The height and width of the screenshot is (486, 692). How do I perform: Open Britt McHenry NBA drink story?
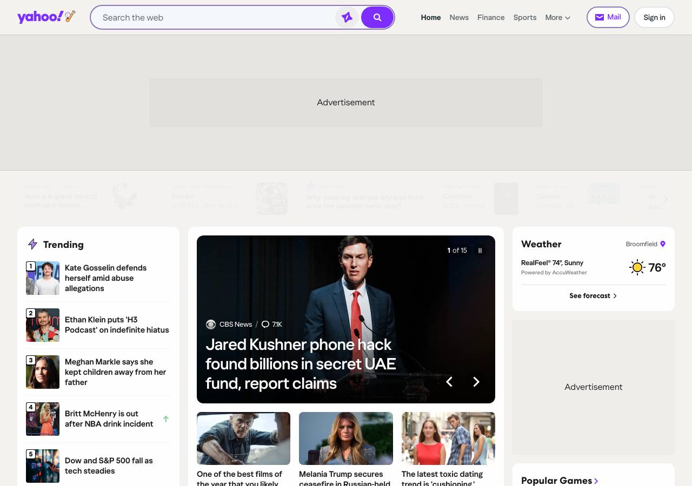(109, 419)
